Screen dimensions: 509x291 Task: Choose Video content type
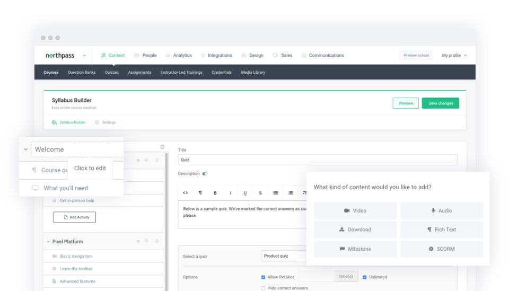[355, 210]
